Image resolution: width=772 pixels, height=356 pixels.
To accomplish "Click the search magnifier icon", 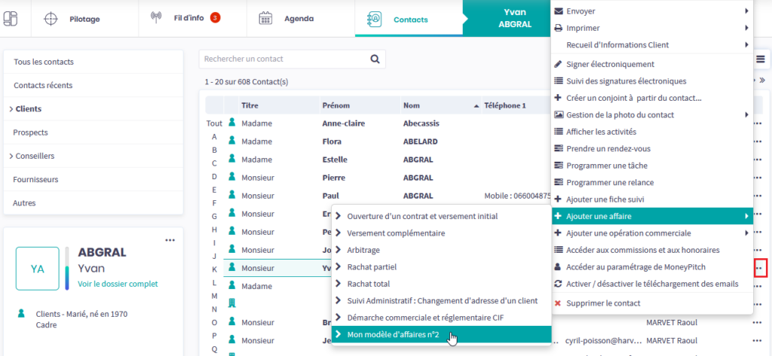I will [x=375, y=59].
